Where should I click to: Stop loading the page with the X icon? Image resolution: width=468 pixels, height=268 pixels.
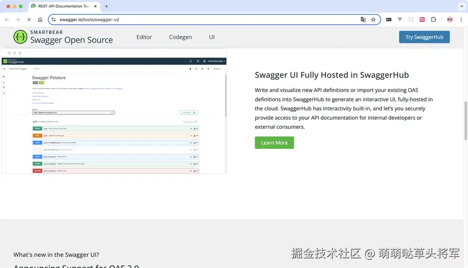point(29,19)
